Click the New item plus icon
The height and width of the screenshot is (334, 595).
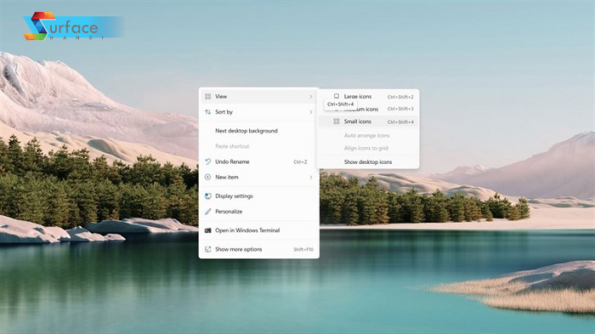coord(207,178)
